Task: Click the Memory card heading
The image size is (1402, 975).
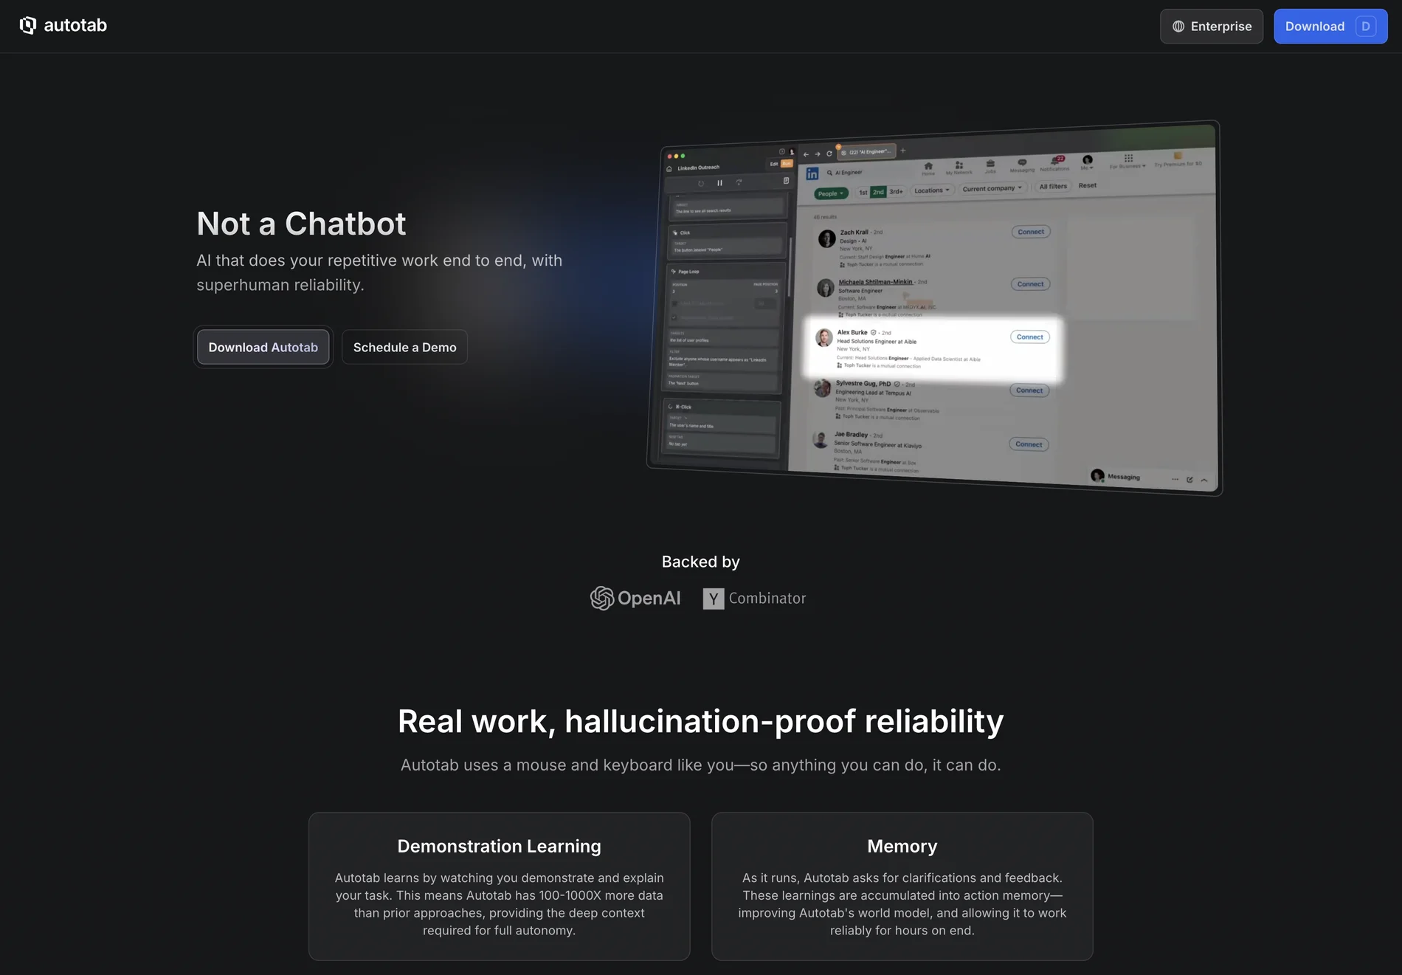Action: point(902,847)
